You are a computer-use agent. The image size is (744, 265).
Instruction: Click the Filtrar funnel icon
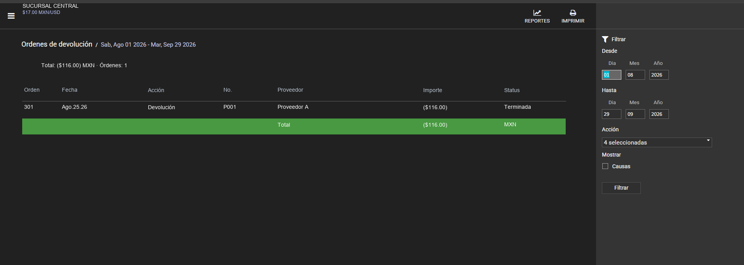click(x=605, y=39)
